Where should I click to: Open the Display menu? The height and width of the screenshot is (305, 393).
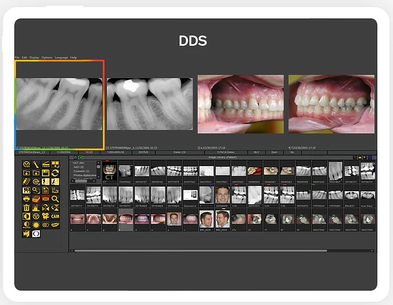tap(34, 58)
